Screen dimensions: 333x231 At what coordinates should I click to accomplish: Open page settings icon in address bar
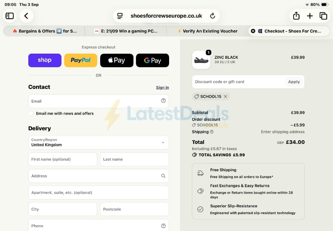(120, 16)
